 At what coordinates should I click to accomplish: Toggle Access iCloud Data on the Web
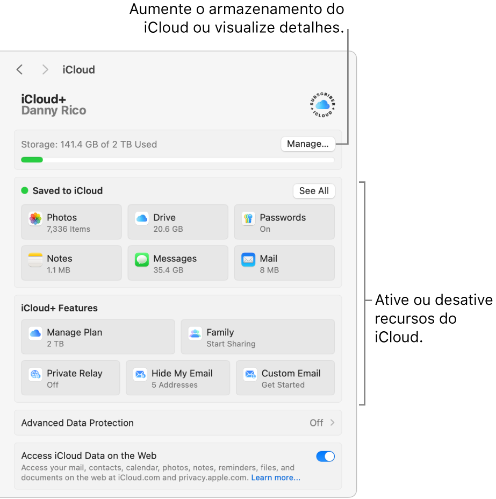coord(325,457)
